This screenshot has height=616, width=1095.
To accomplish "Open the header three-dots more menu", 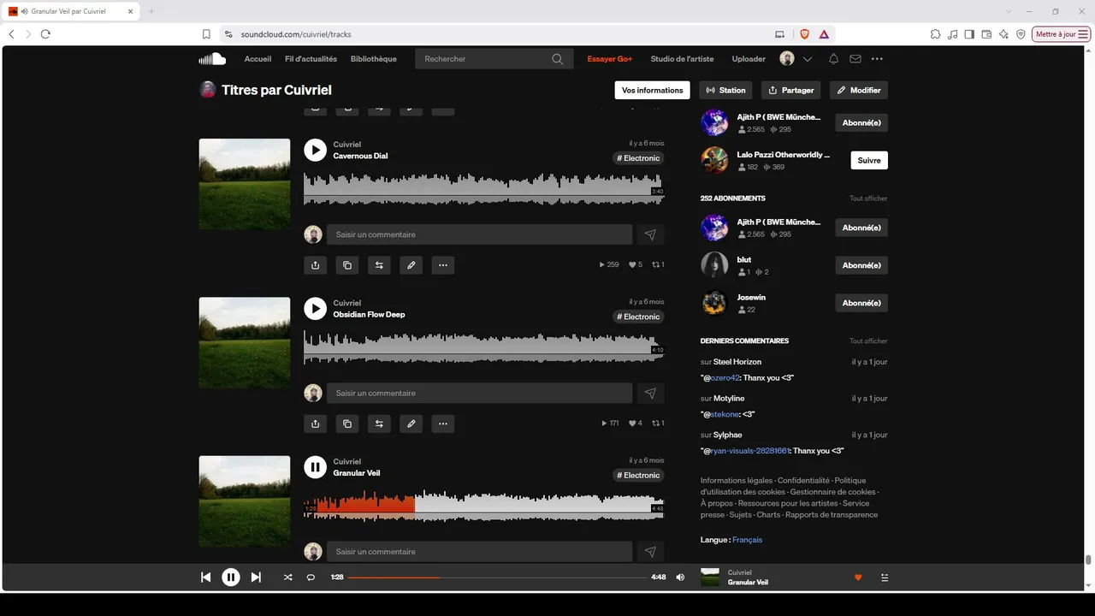I will click(877, 59).
